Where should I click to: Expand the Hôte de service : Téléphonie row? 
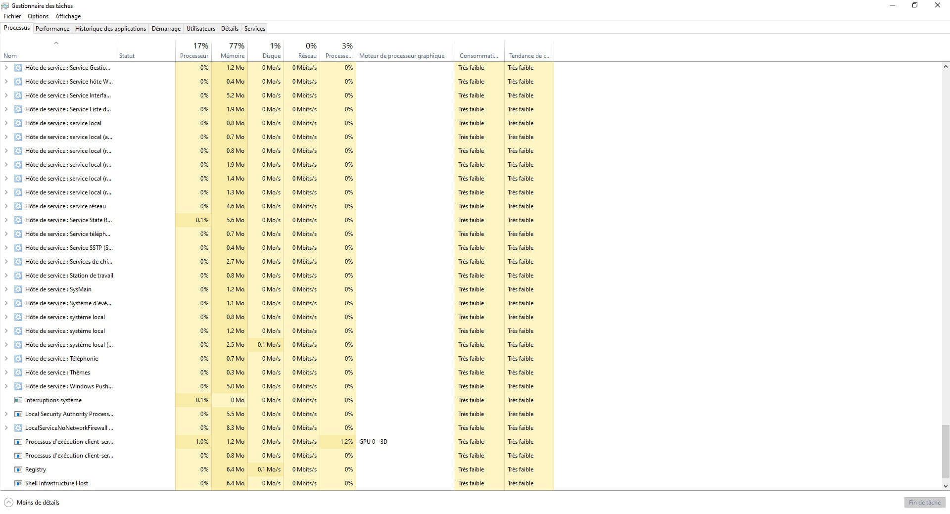6,359
